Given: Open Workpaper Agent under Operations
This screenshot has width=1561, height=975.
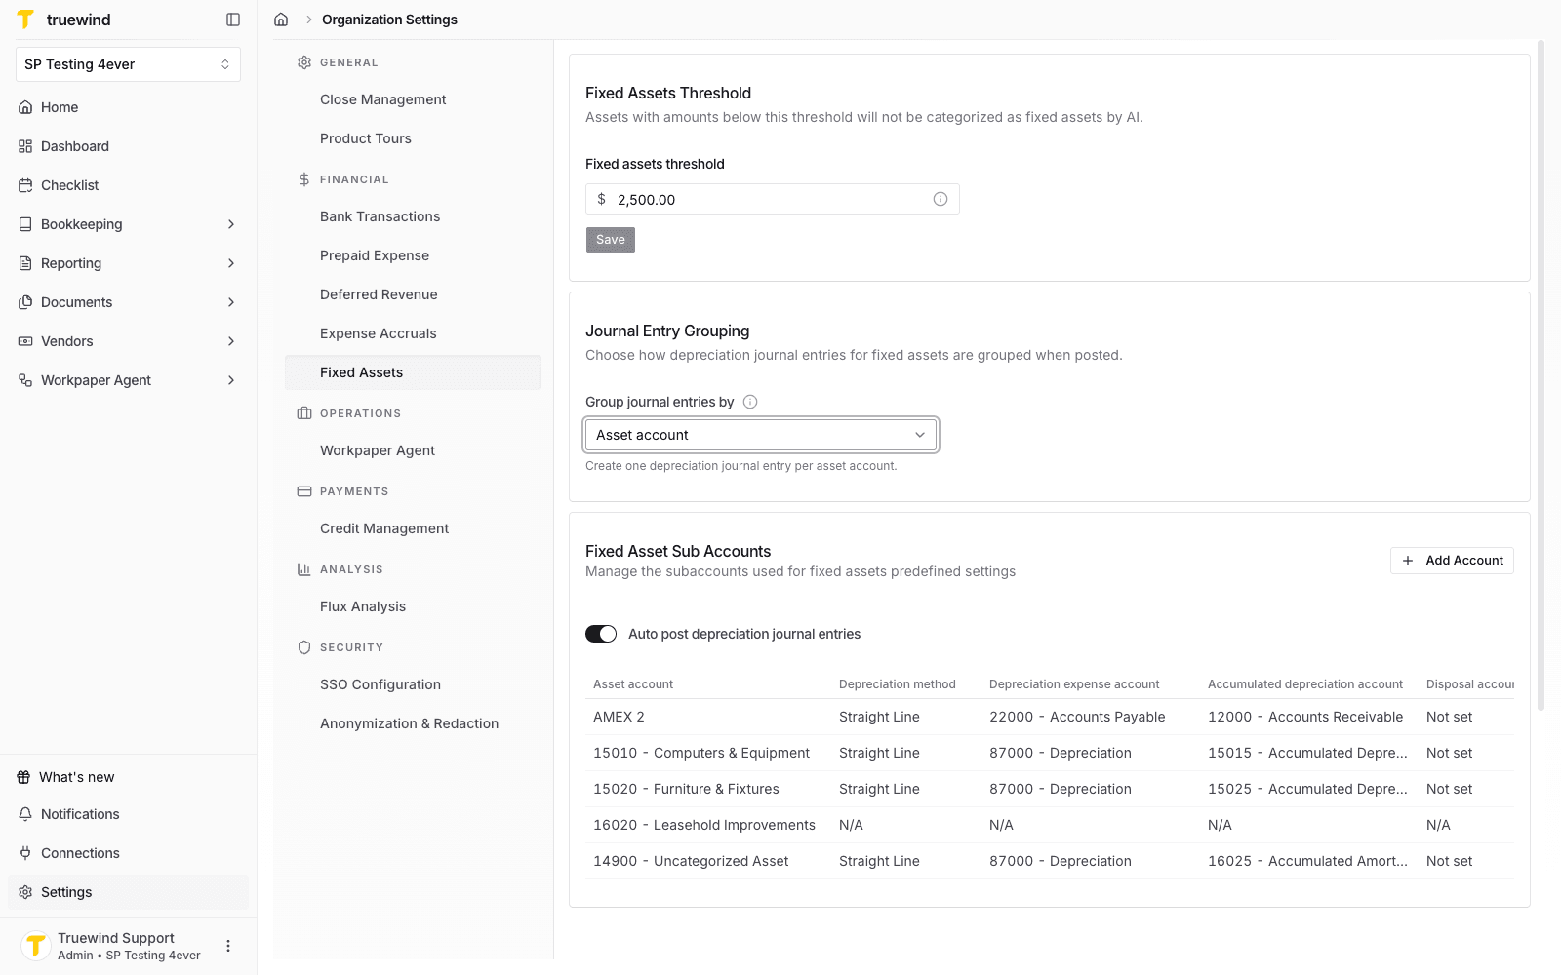Looking at the screenshot, I should pos(413,450).
